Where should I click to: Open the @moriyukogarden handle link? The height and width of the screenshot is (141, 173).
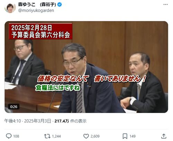click(36, 10)
